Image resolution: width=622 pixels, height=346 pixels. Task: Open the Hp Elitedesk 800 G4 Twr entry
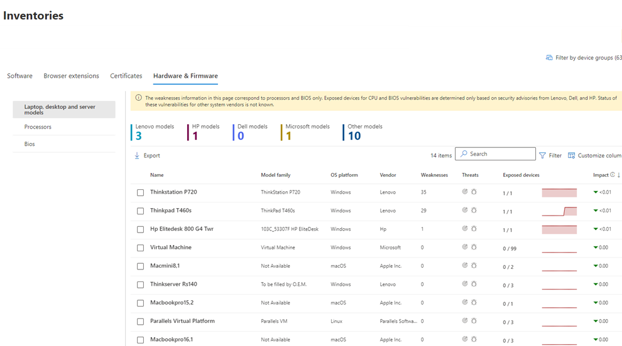182,229
